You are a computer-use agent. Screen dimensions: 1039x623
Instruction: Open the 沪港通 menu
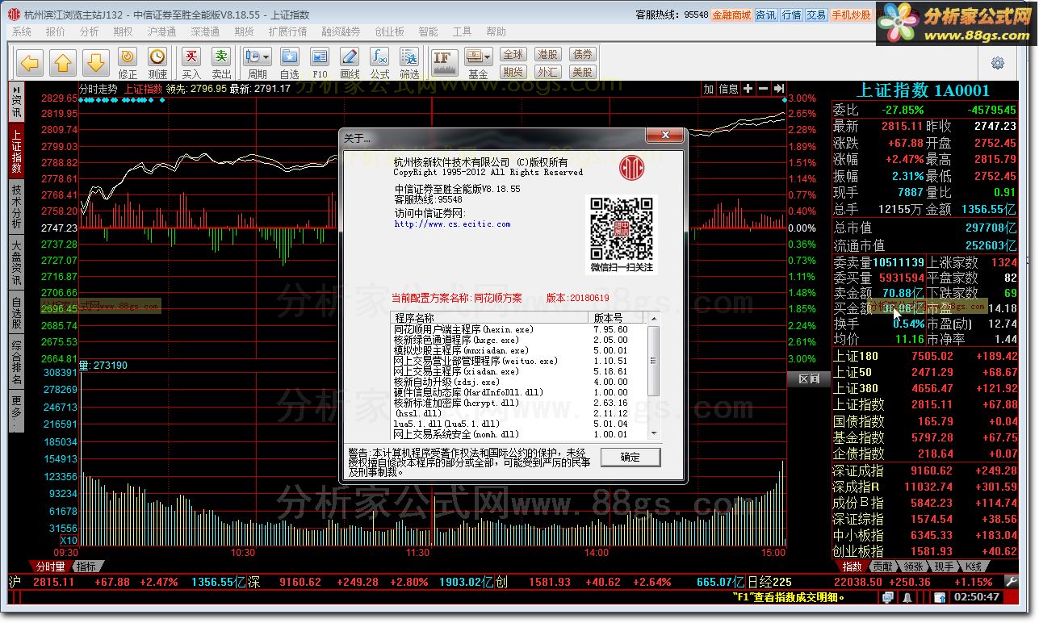point(162,31)
